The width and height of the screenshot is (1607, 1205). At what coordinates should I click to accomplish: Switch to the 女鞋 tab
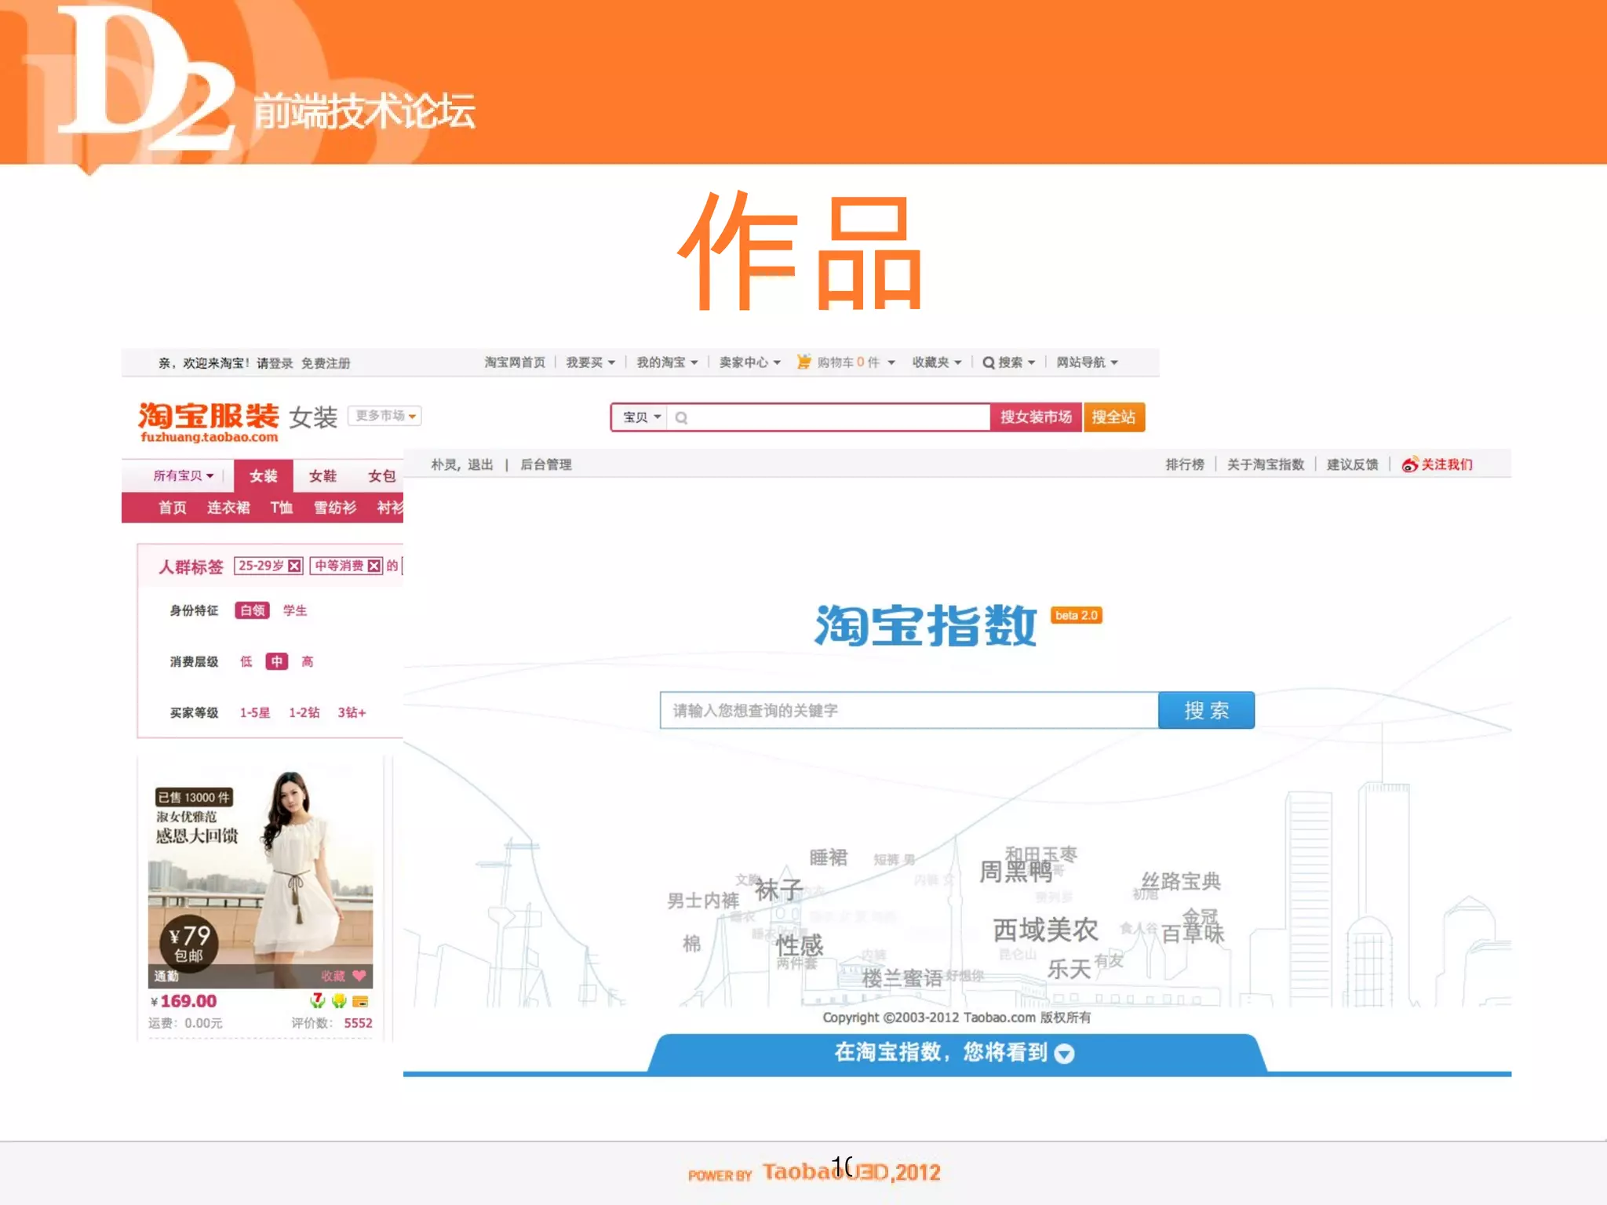coord(322,476)
